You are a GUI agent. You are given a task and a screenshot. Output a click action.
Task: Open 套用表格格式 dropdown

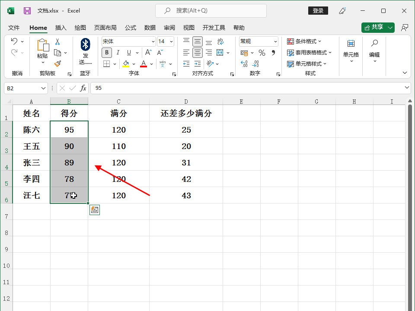[309, 53]
